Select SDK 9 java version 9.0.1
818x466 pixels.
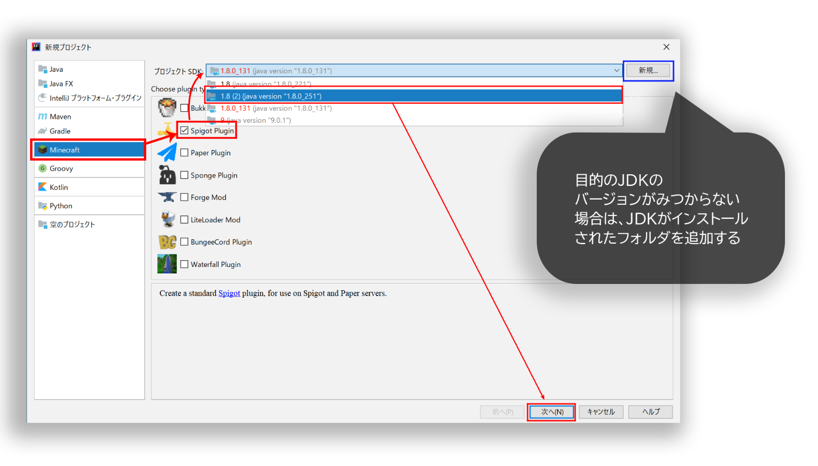click(414, 120)
